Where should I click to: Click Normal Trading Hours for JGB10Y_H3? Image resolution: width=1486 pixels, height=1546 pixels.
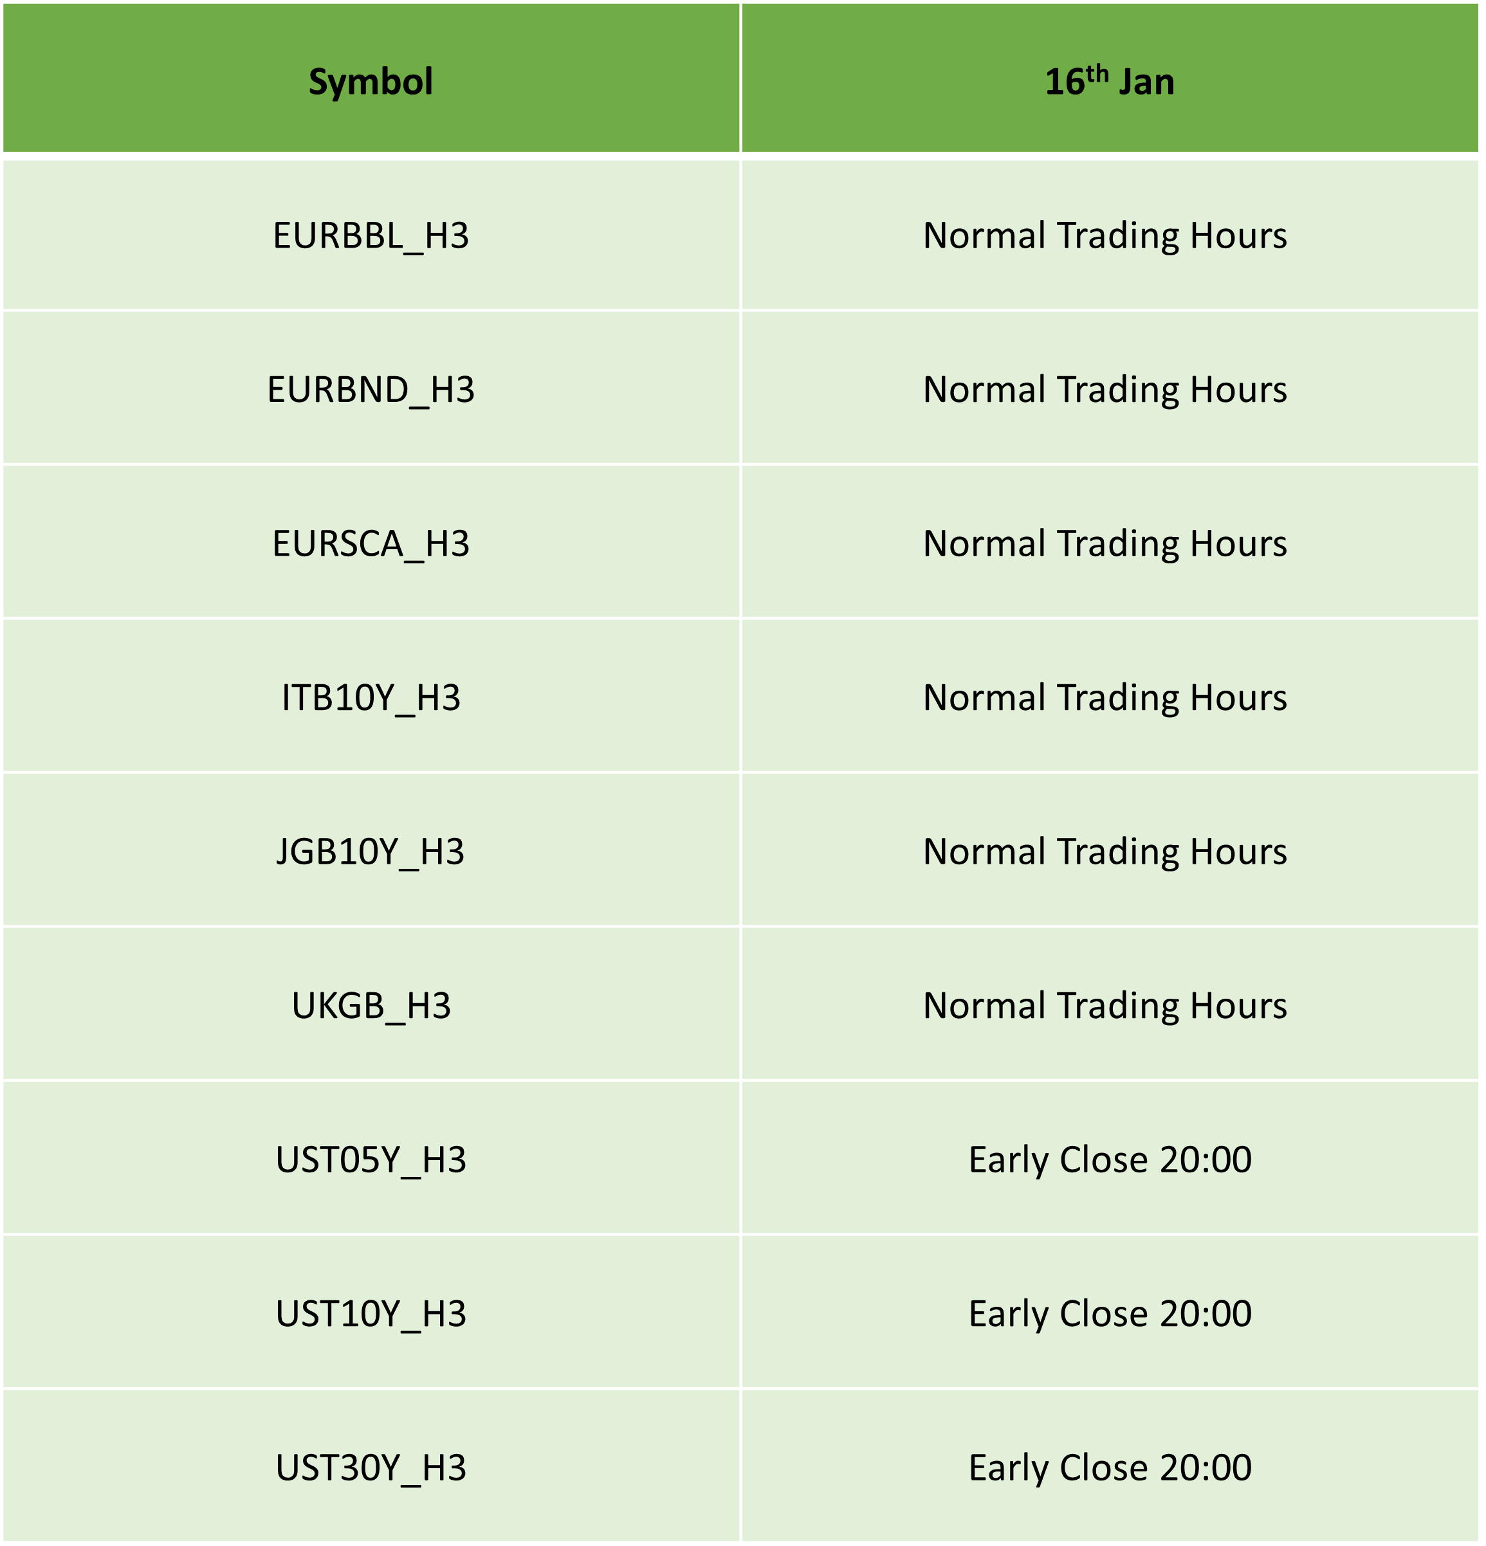pyautogui.click(x=1105, y=850)
